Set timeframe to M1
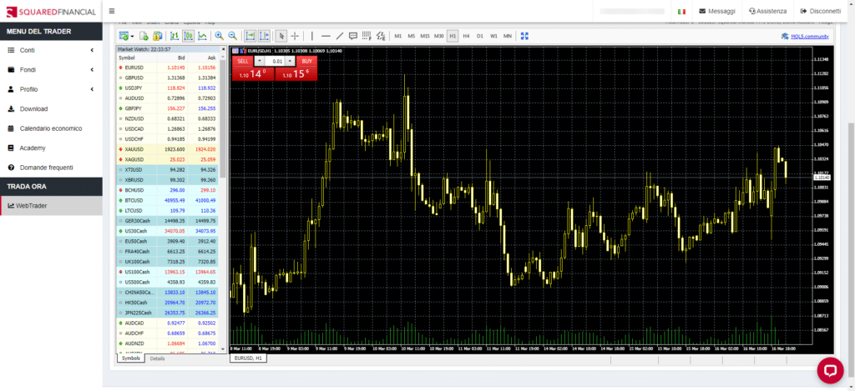The width and height of the screenshot is (855, 391). click(x=398, y=36)
